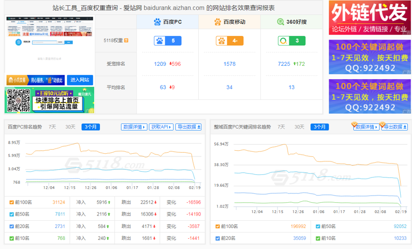Open 数据详情 in Baidu PC trend panel

point(134,127)
